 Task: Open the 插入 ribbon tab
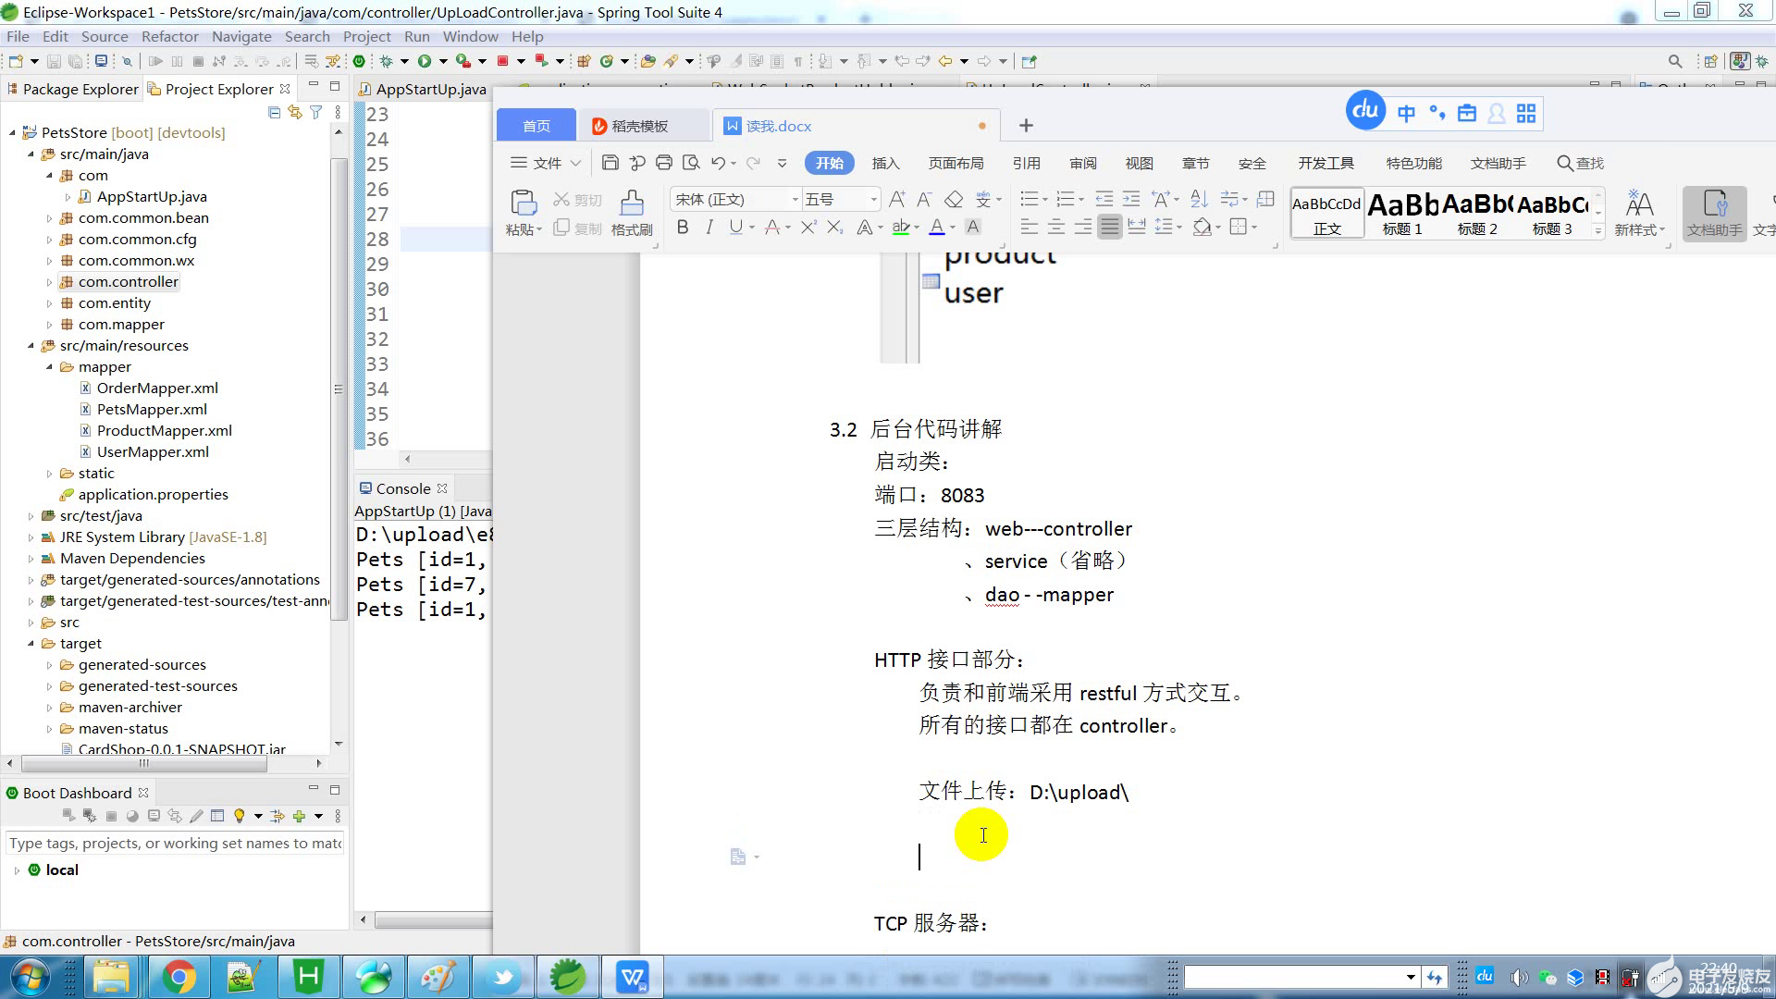coord(885,163)
